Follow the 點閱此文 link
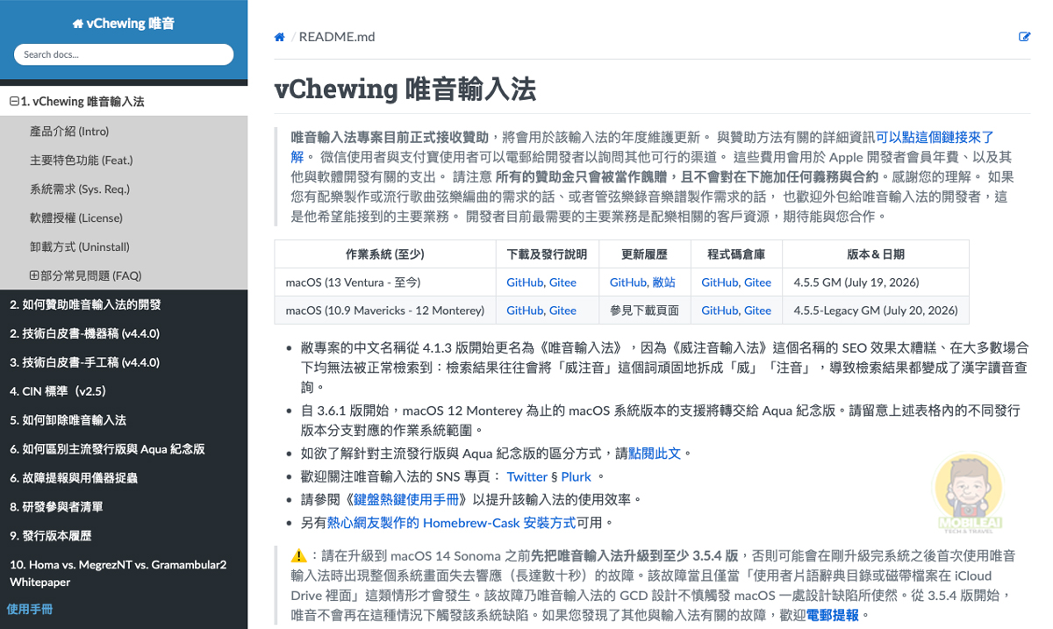The height and width of the screenshot is (629, 1053). click(655, 454)
